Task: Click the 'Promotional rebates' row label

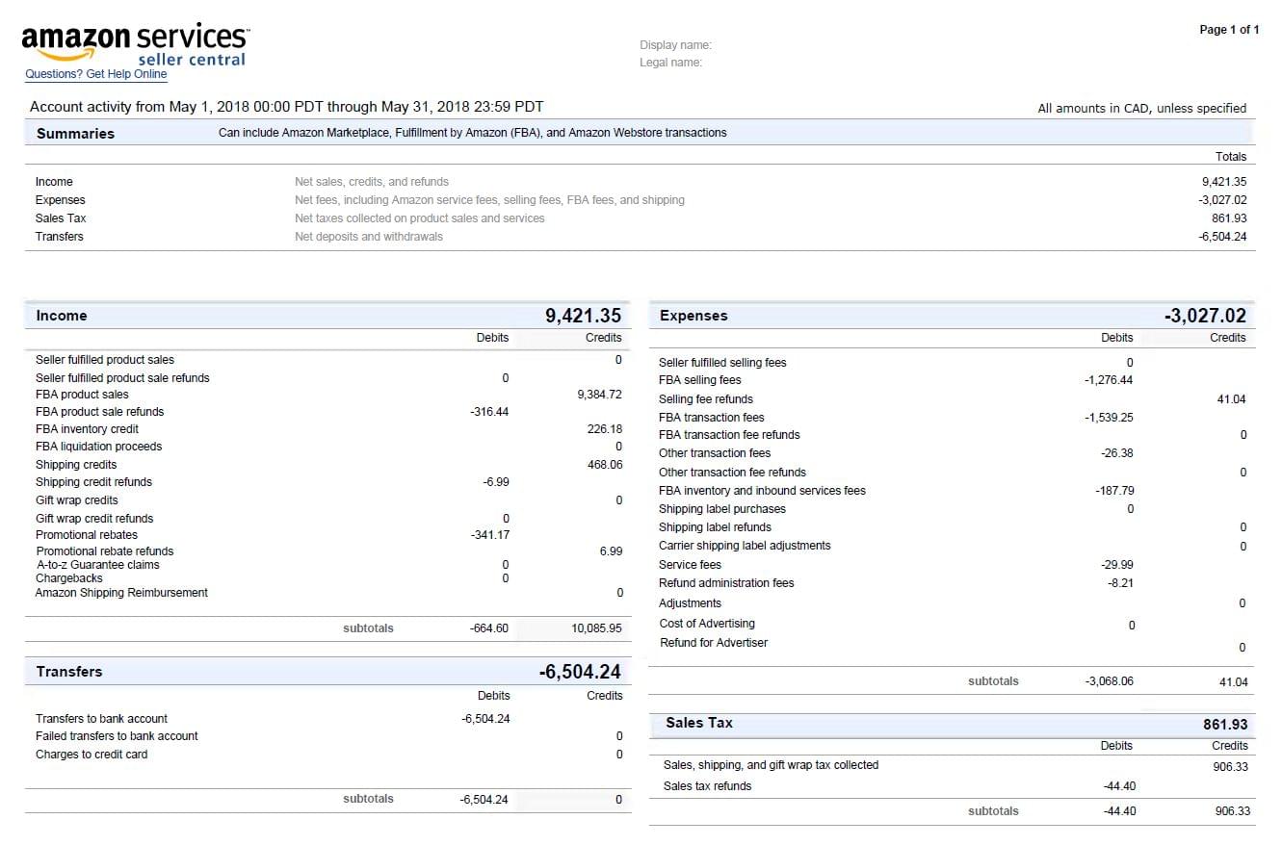Action: 87,535
